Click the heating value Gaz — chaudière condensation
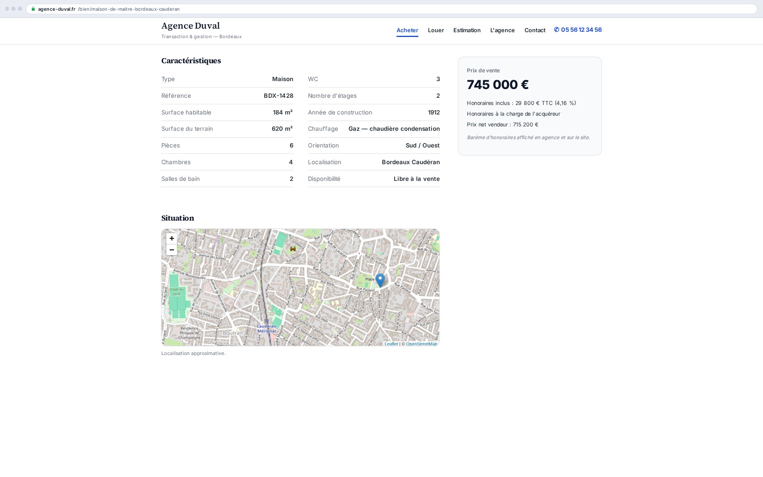The width and height of the screenshot is (763, 477). click(394, 129)
